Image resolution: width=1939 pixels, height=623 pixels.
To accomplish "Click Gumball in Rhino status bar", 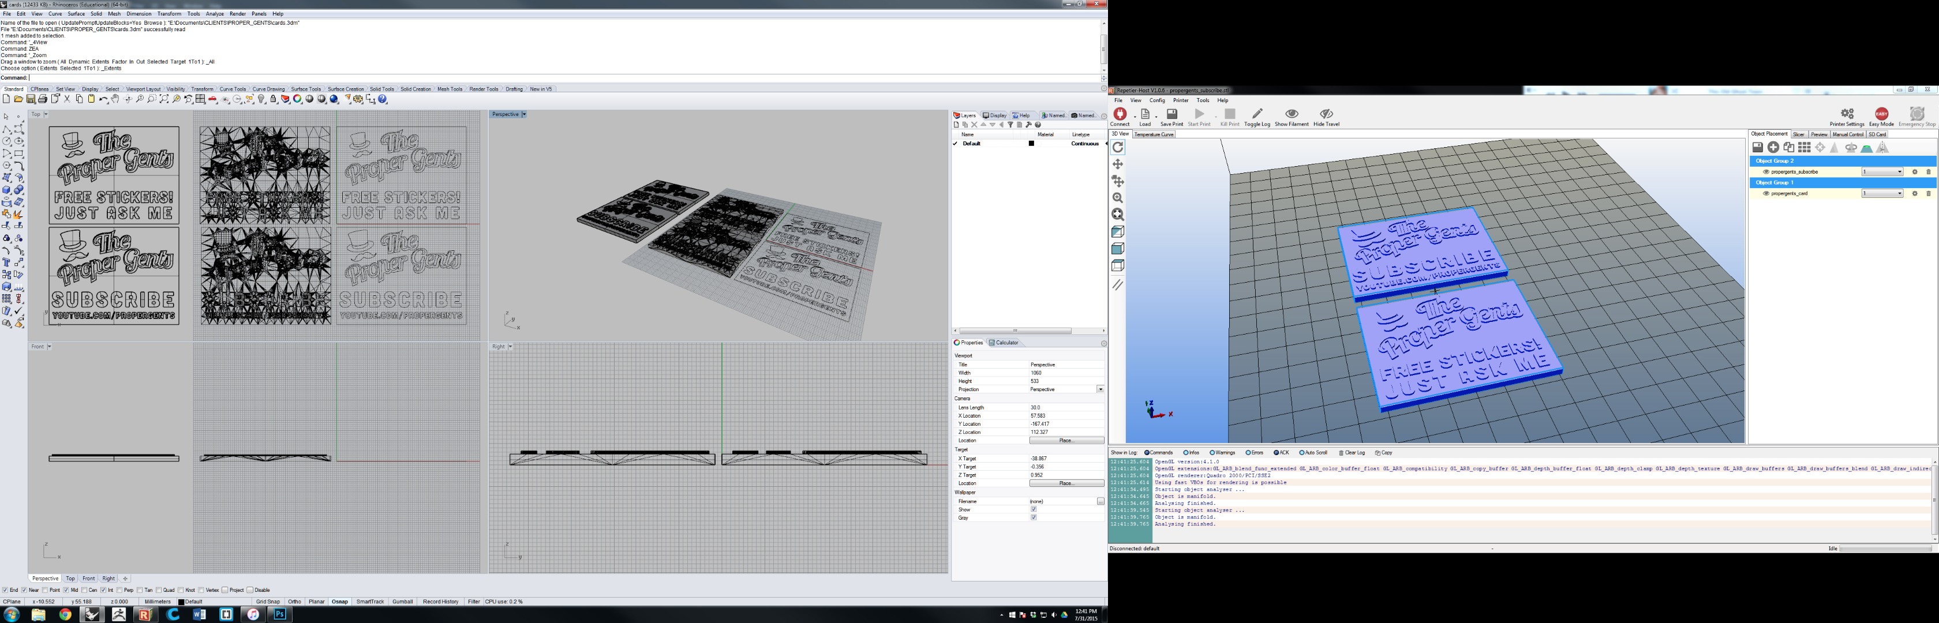I will pyautogui.click(x=403, y=601).
